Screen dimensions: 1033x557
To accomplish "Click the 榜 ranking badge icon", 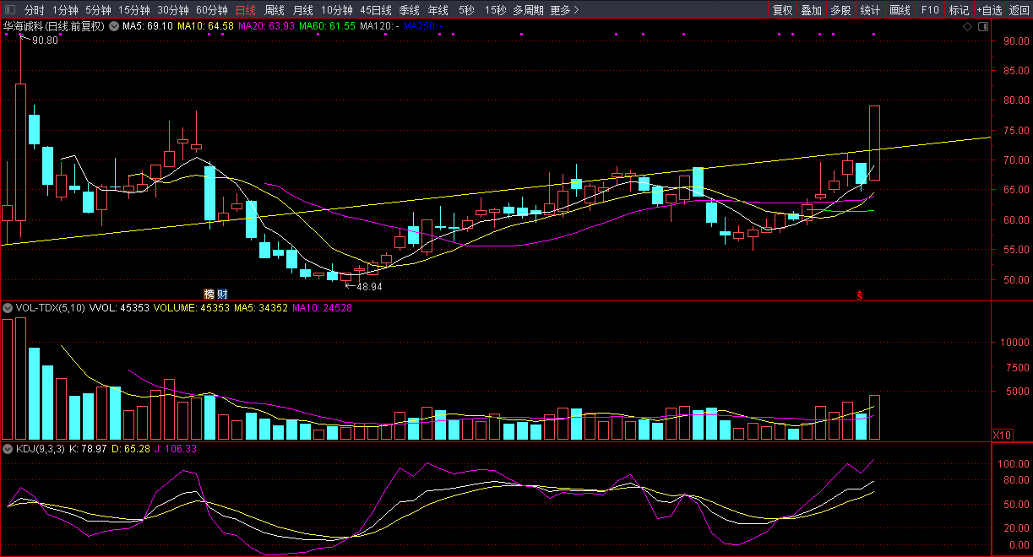I will [209, 294].
